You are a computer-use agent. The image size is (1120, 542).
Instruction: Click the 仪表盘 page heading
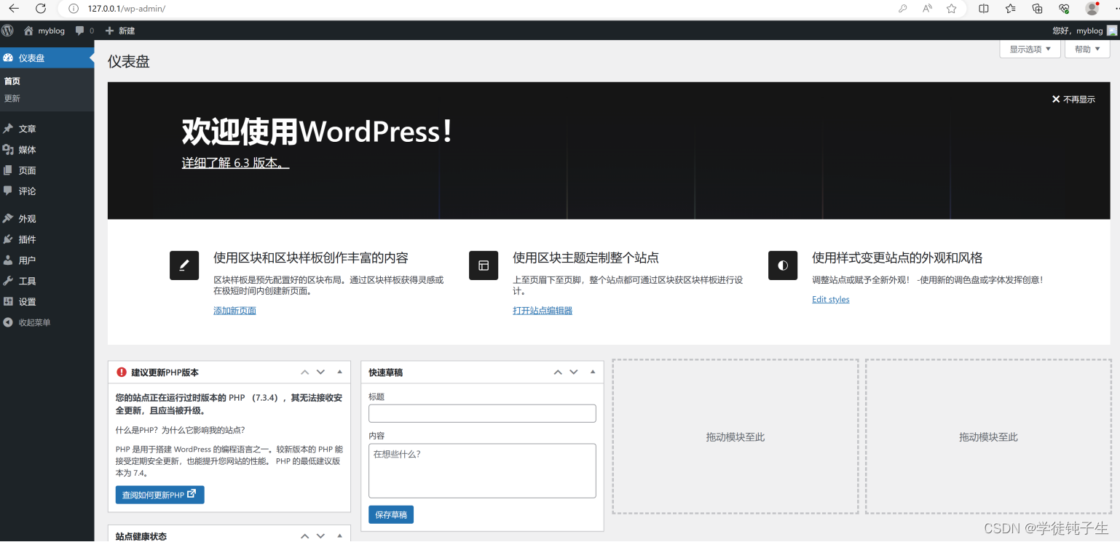[x=129, y=62]
